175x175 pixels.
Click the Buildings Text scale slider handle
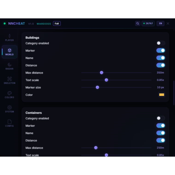106,80
